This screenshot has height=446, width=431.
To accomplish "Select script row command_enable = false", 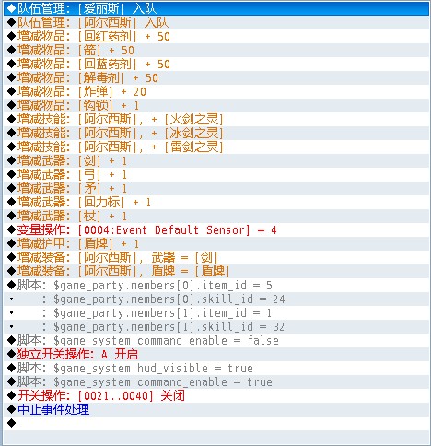I will coord(216,340).
